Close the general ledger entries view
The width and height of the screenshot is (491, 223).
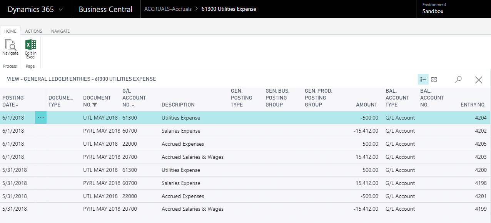478,80
